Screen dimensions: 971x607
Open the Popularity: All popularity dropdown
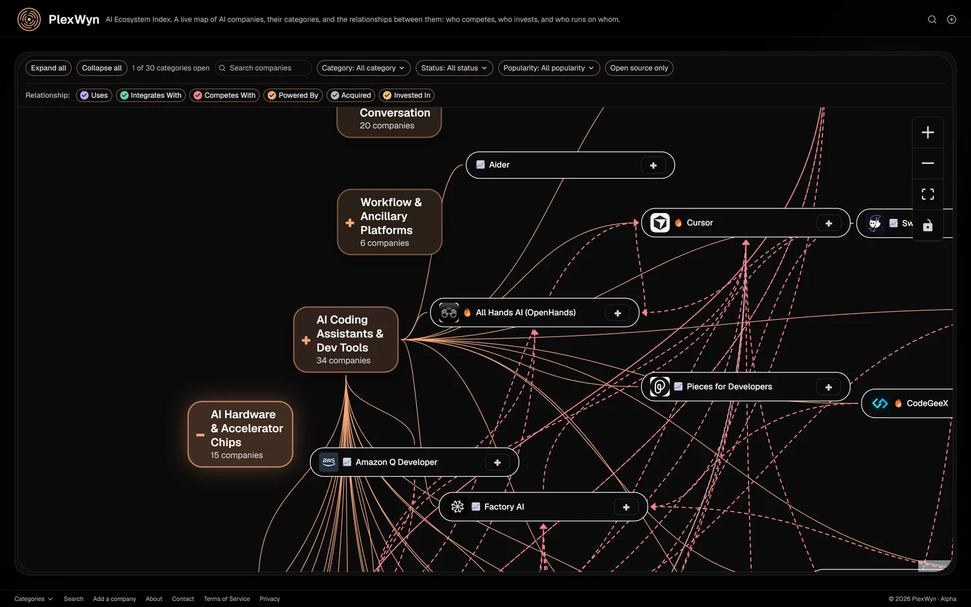(549, 68)
